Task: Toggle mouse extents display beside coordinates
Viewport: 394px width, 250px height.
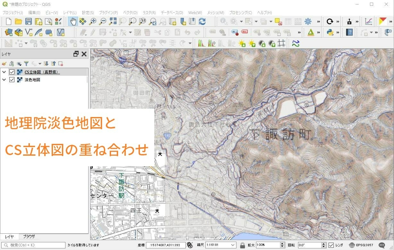Action: click(x=189, y=245)
